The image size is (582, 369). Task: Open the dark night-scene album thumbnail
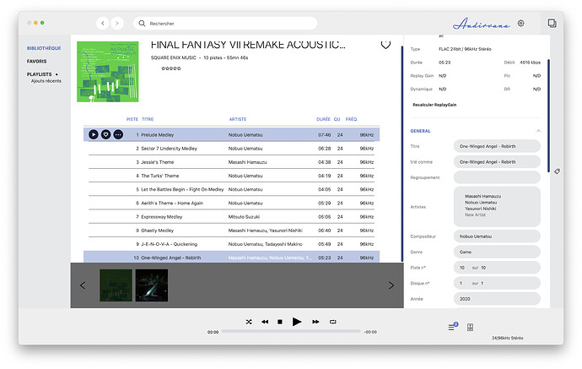(152, 285)
